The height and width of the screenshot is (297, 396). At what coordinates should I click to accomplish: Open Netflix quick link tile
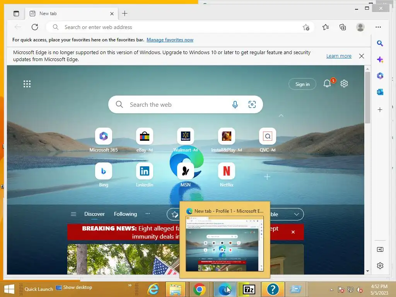[x=227, y=171]
